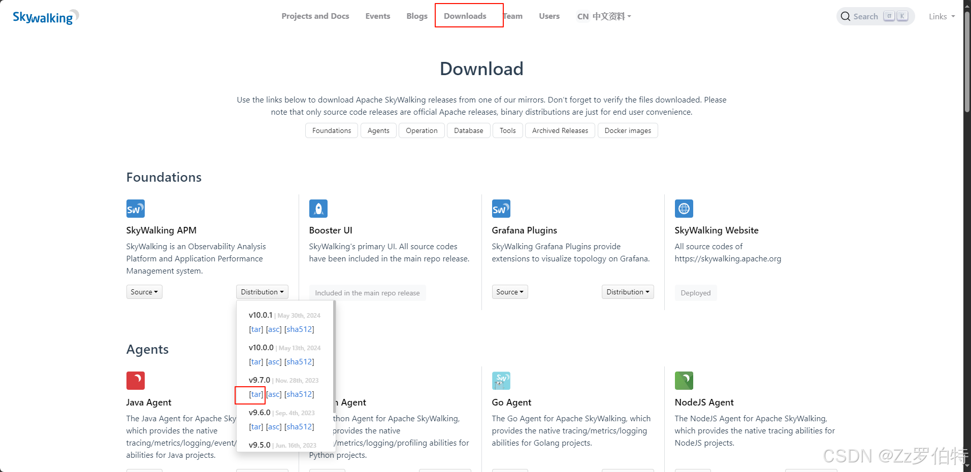The width and height of the screenshot is (971, 472).
Task: Open SkyWalking APM Source dropdown
Action: click(x=144, y=292)
